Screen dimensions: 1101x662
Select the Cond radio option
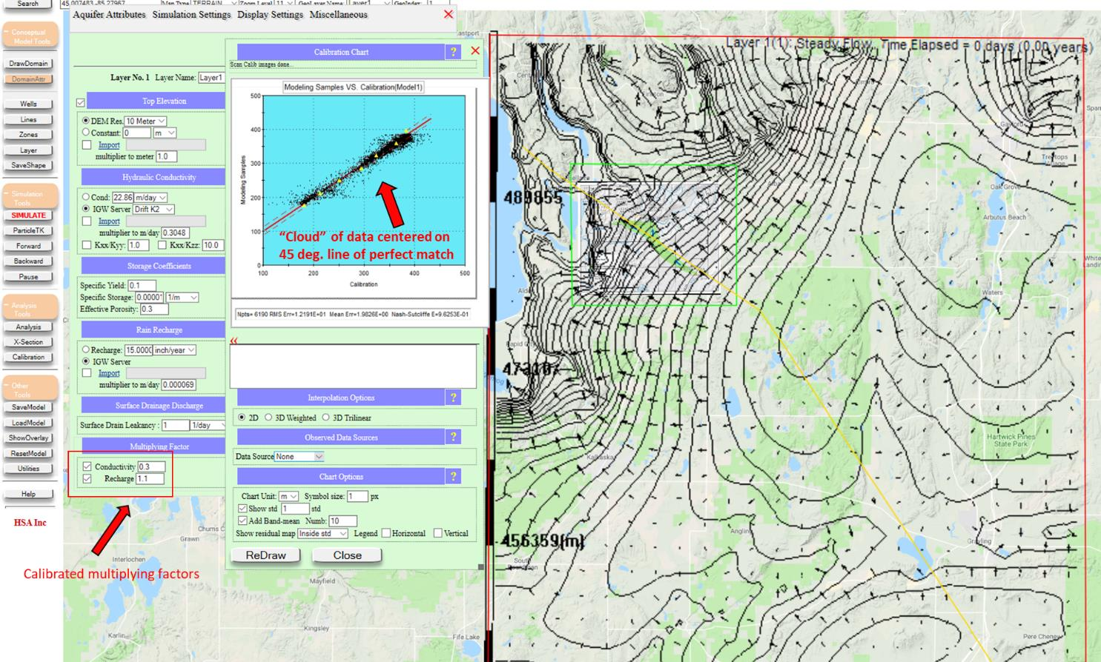[86, 197]
